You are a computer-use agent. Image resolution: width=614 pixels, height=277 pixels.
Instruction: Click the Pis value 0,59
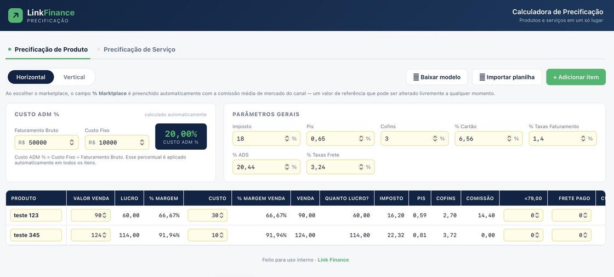pyautogui.click(x=420, y=215)
